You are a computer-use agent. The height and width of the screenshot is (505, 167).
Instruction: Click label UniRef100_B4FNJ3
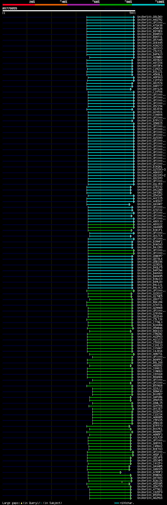(x=150, y=54)
